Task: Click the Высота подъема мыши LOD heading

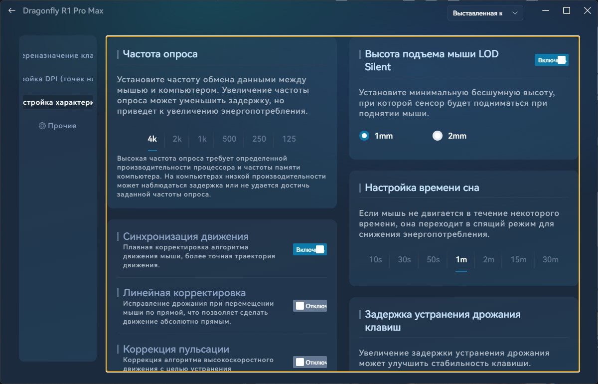Action: click(x=432, y=60)
